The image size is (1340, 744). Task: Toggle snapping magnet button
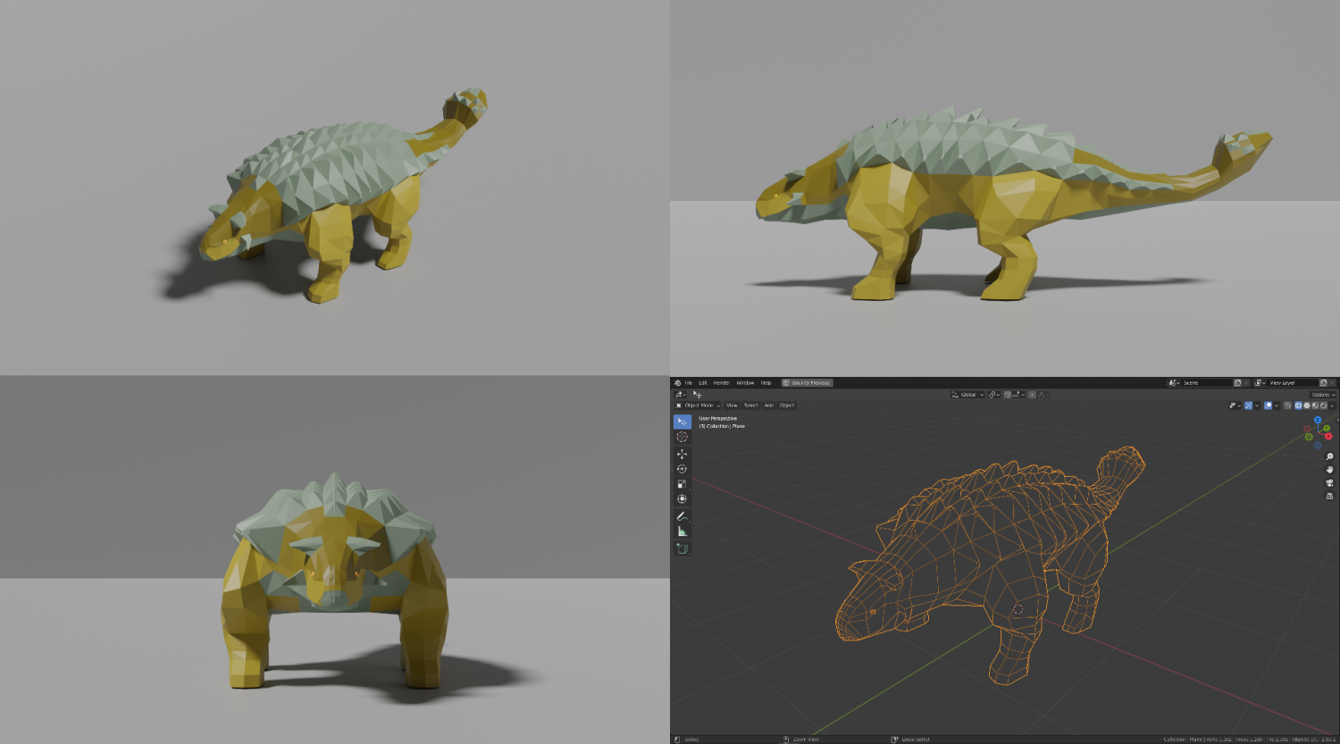(x=1008, y=395)
